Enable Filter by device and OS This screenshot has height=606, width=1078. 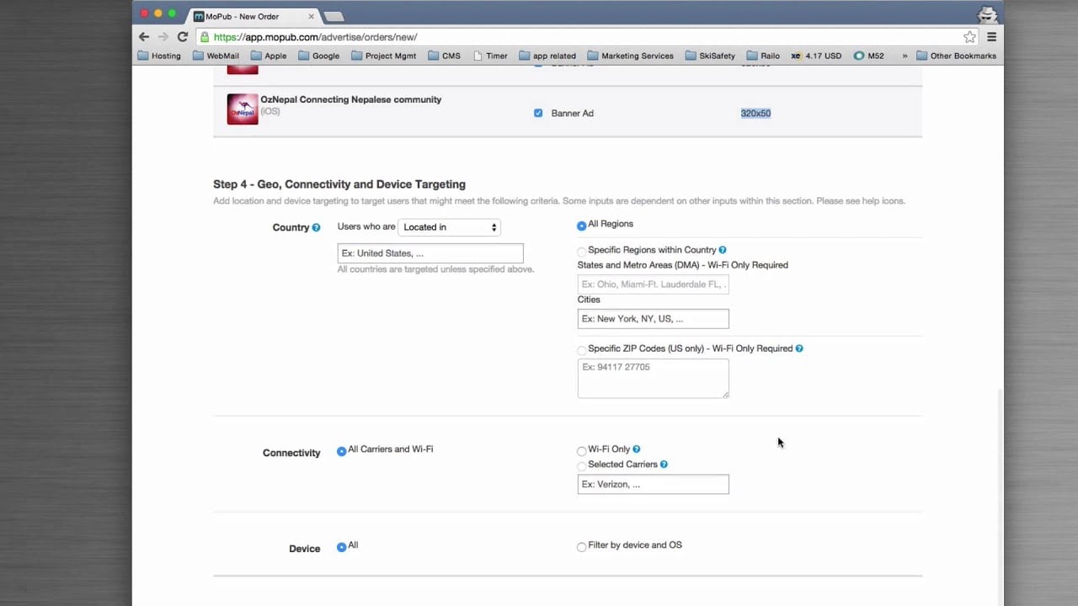click(x=581, y=546)
